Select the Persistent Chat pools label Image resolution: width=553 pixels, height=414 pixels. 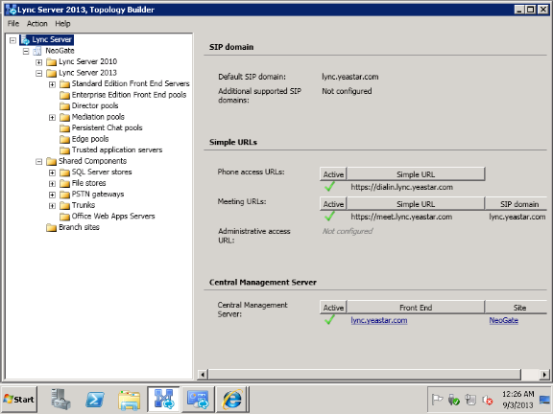point(107,127)
